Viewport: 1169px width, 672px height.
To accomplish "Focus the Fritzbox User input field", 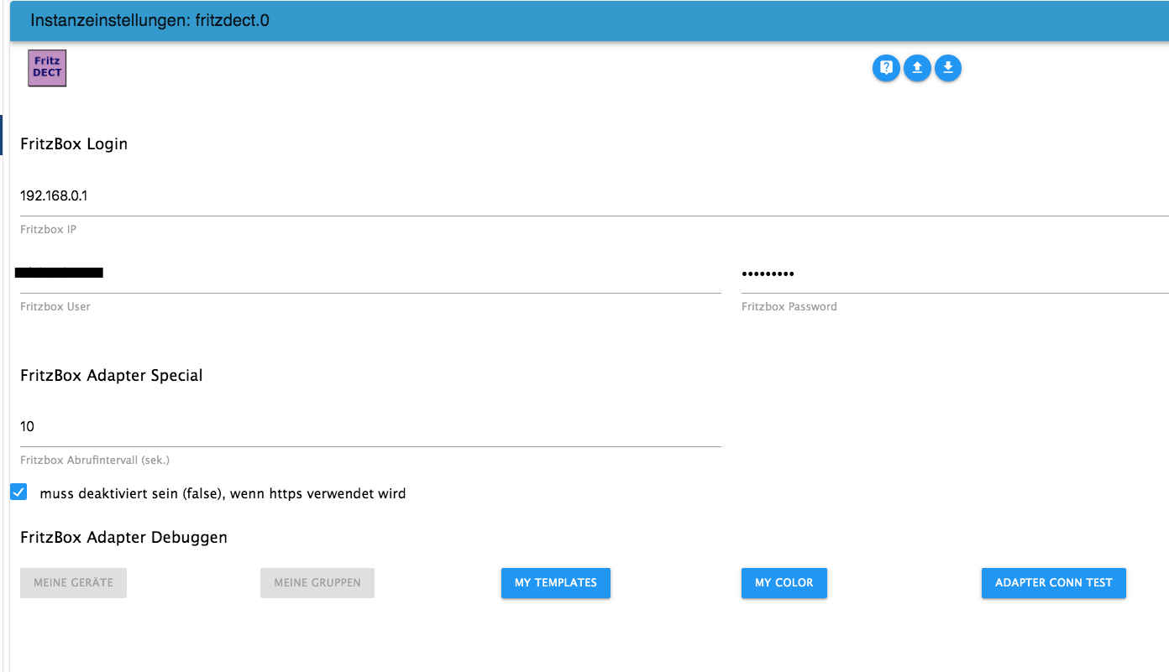I will pos(370,273).
